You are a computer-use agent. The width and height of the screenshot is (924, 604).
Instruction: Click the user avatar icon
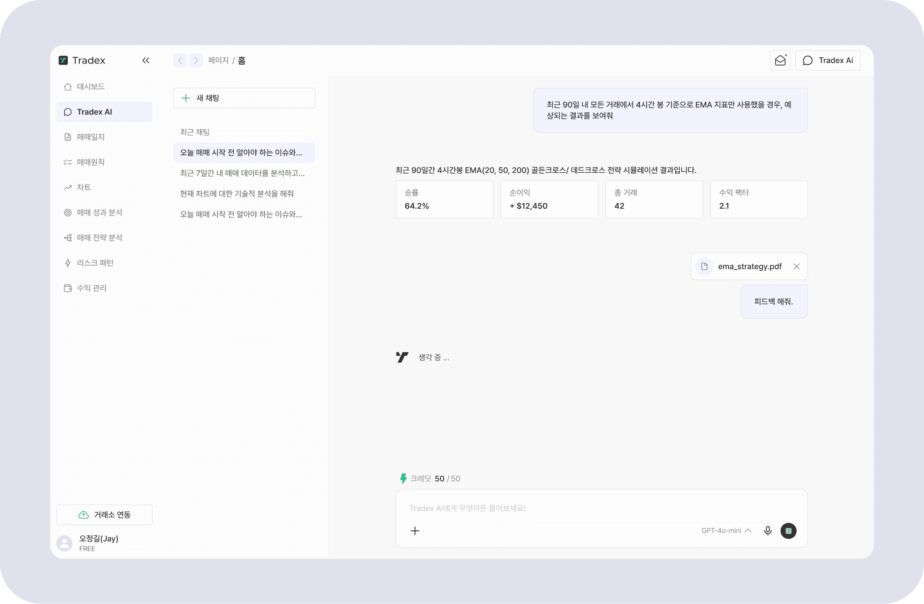(x=65, y=543)
